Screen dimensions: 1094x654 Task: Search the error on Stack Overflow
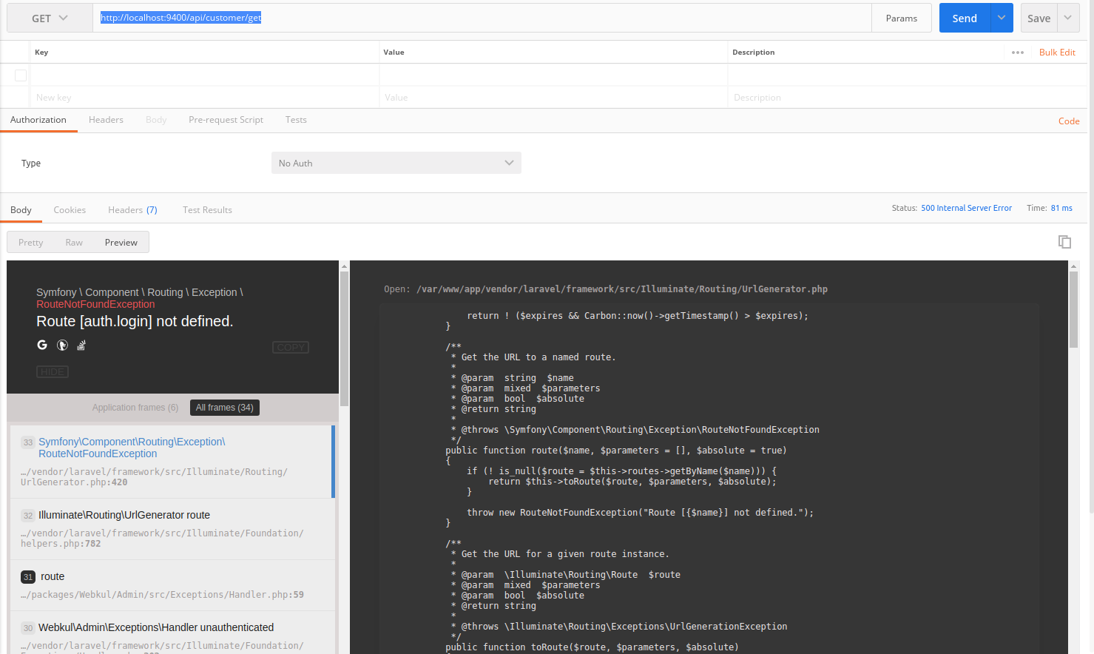click(81, 345)
